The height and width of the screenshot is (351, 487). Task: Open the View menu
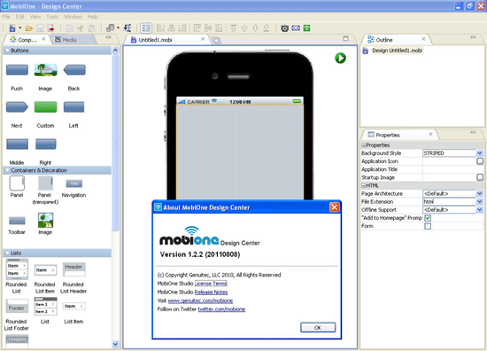(35, 17)
